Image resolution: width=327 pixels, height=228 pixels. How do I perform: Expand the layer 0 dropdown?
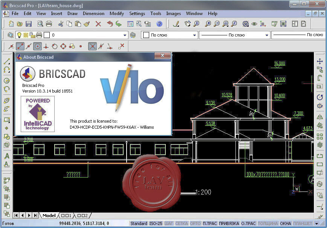coord(125,35)
